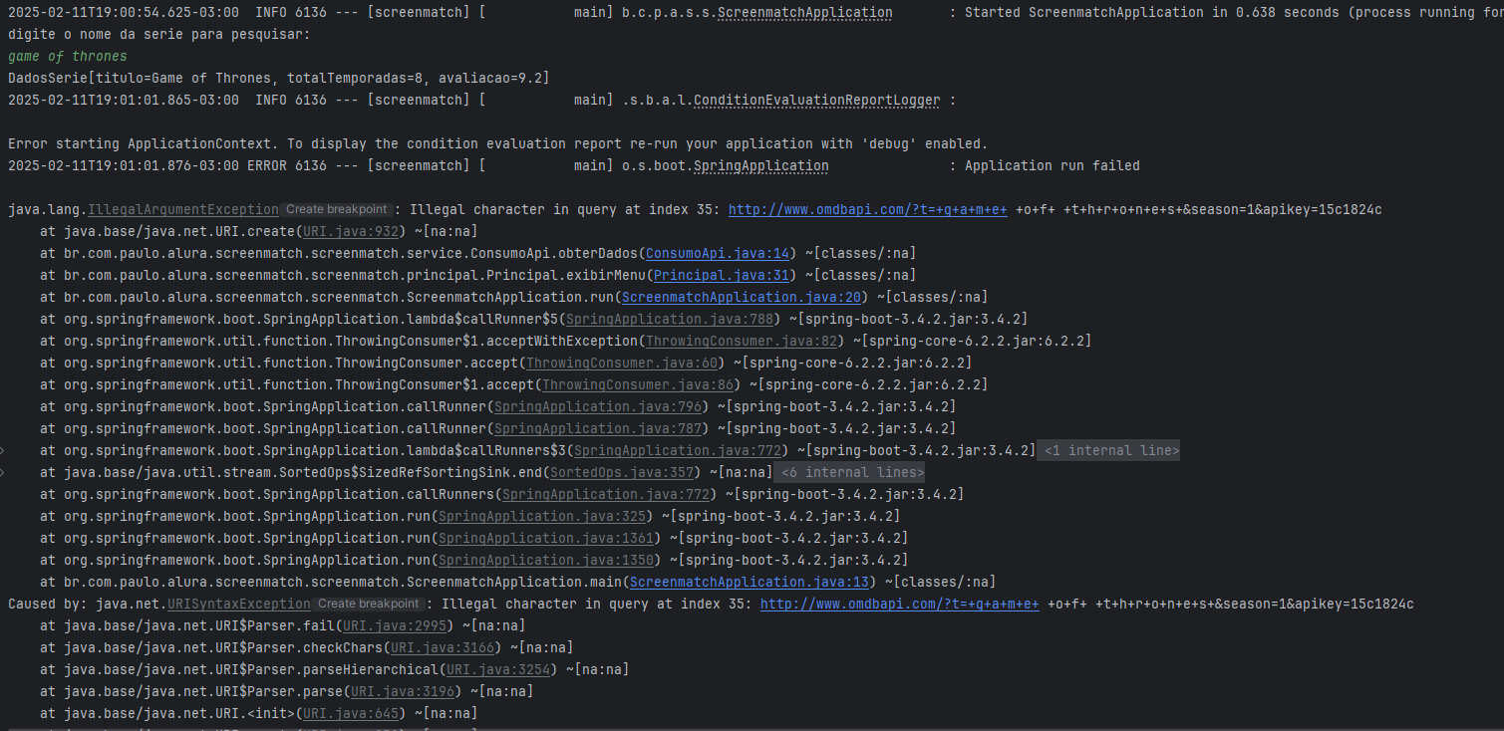1504x731 pixels.
Task: Open ThrowingConsumer.java:60 link
Action: 622,364
